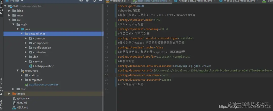Expand the .mvn folder

pyautogui.click(x=9, y=15)
